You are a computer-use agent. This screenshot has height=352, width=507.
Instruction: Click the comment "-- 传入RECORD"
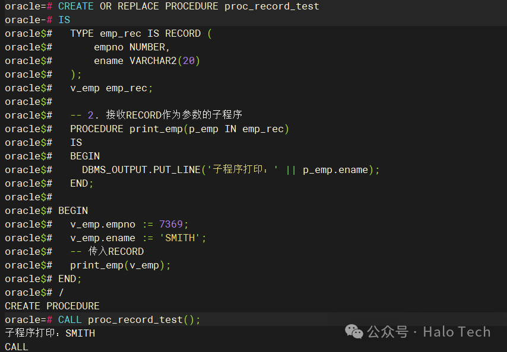107,251
